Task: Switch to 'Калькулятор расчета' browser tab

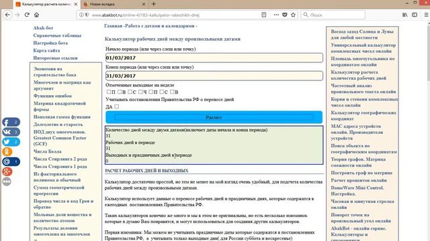Action: tap(46, 4)
